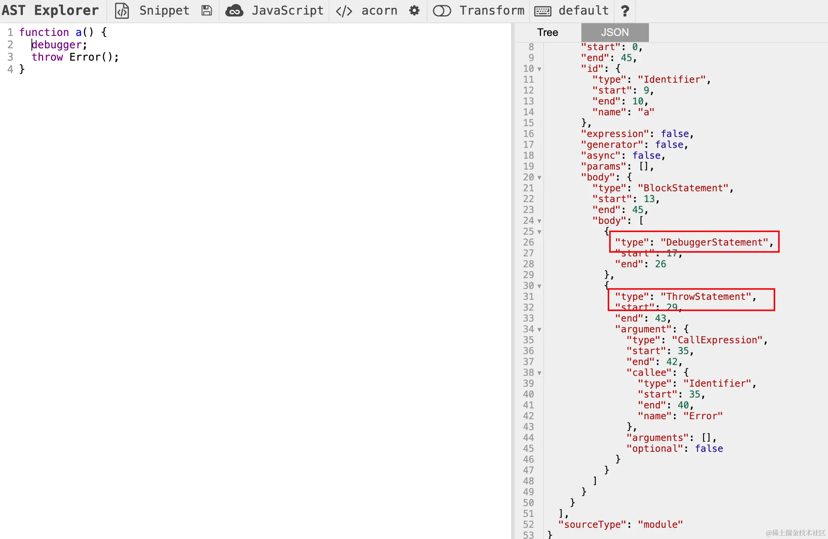Collapse the DebuggerStatement object at line 25
The width and height of the screenshot is (828, 539).
tap(540, 232)
